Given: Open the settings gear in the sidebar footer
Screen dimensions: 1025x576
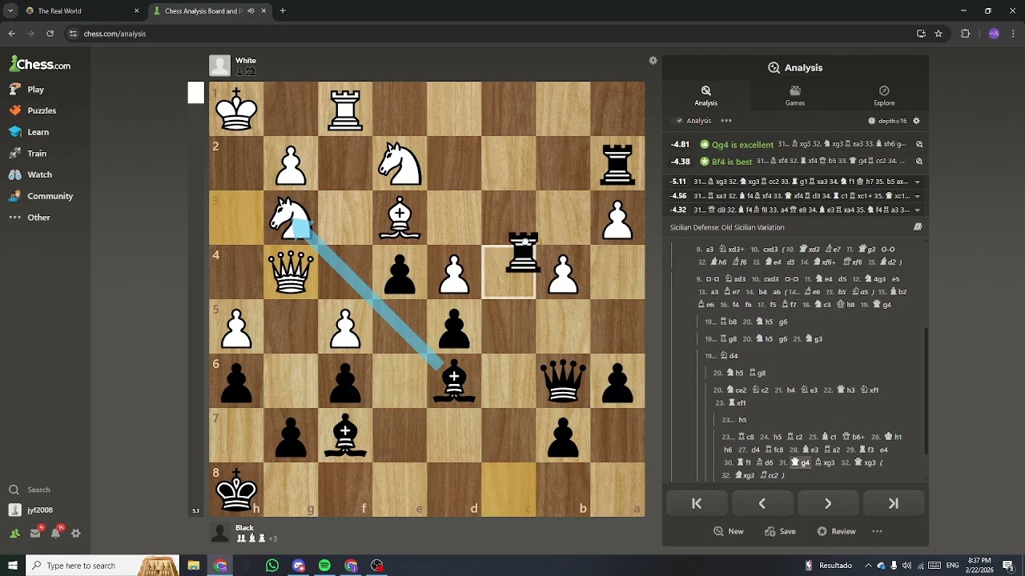Looking at the screenshot, I should (x=76, y=533).
